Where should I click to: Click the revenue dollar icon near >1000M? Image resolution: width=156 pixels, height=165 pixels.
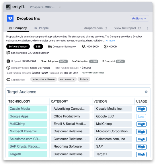pyautogui.click(x=106, y=46)
